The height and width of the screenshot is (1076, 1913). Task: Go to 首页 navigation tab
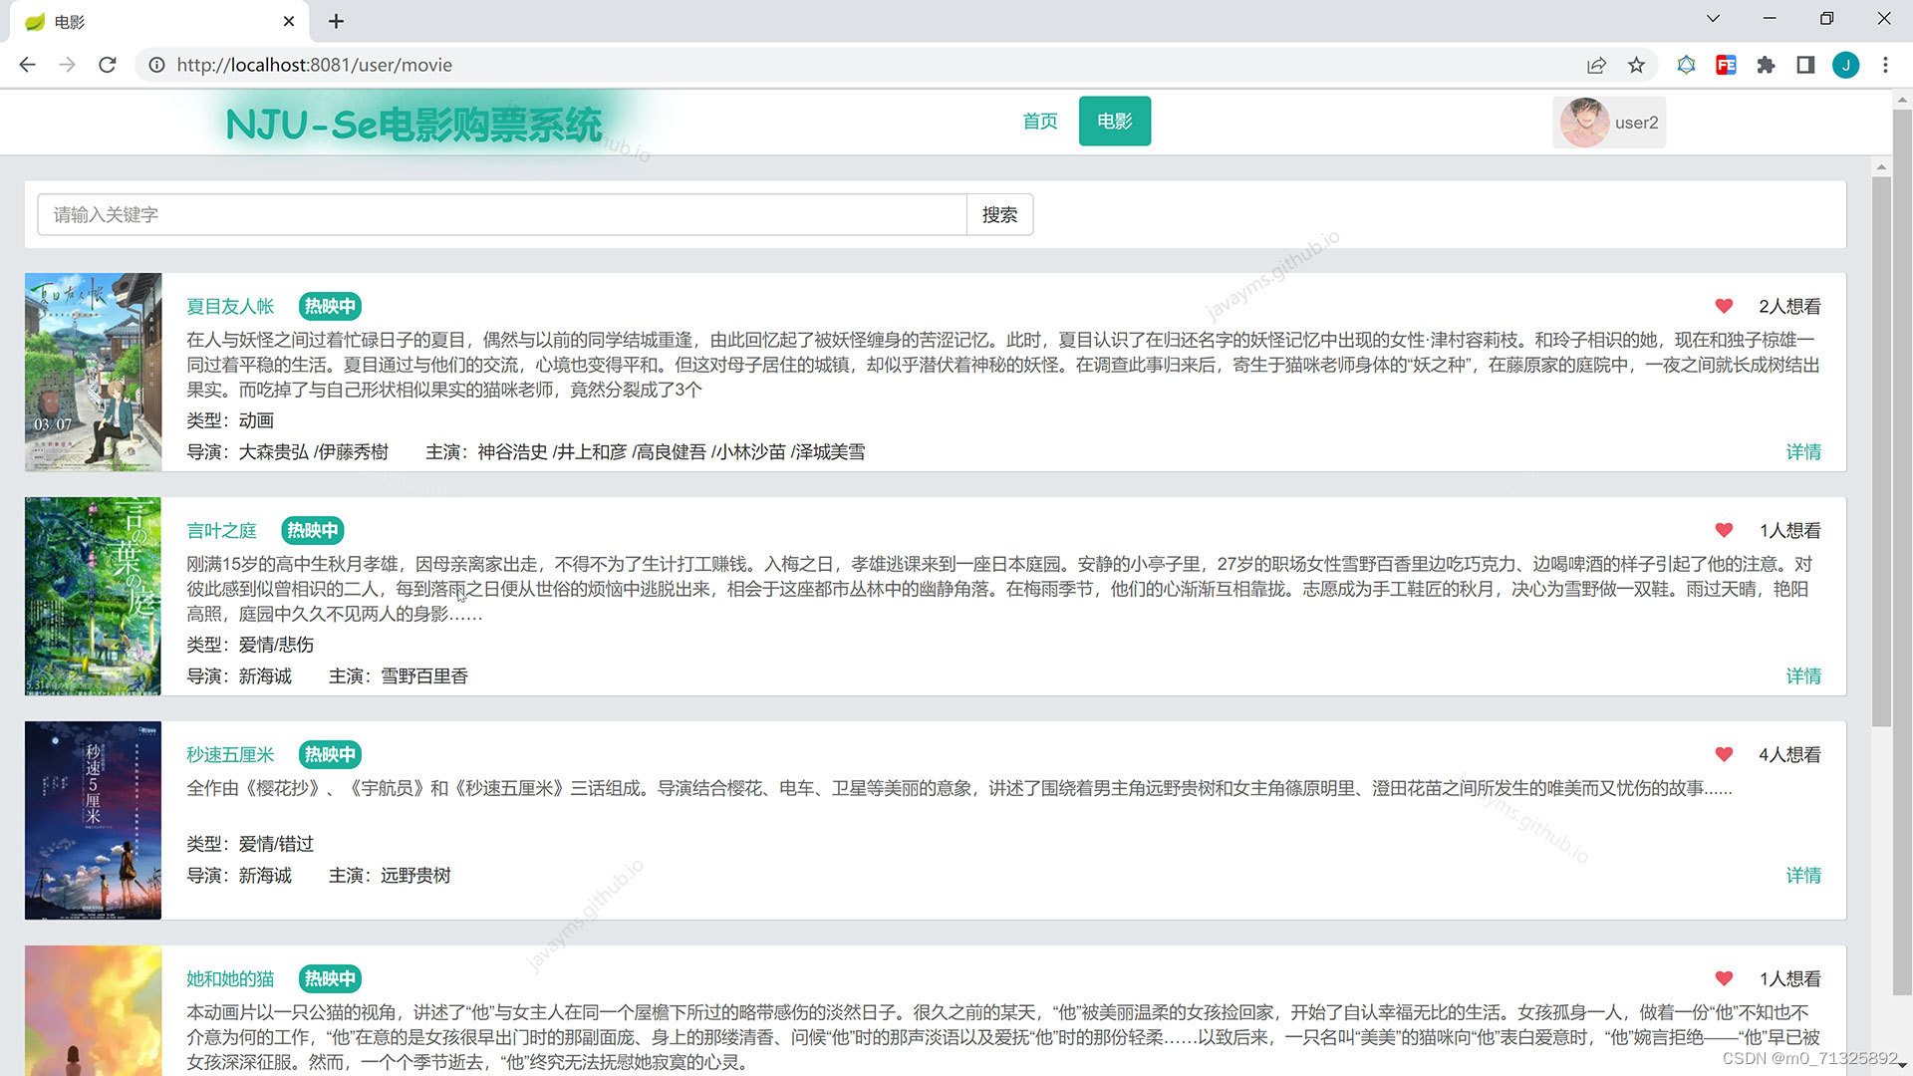pos(1039,122)
